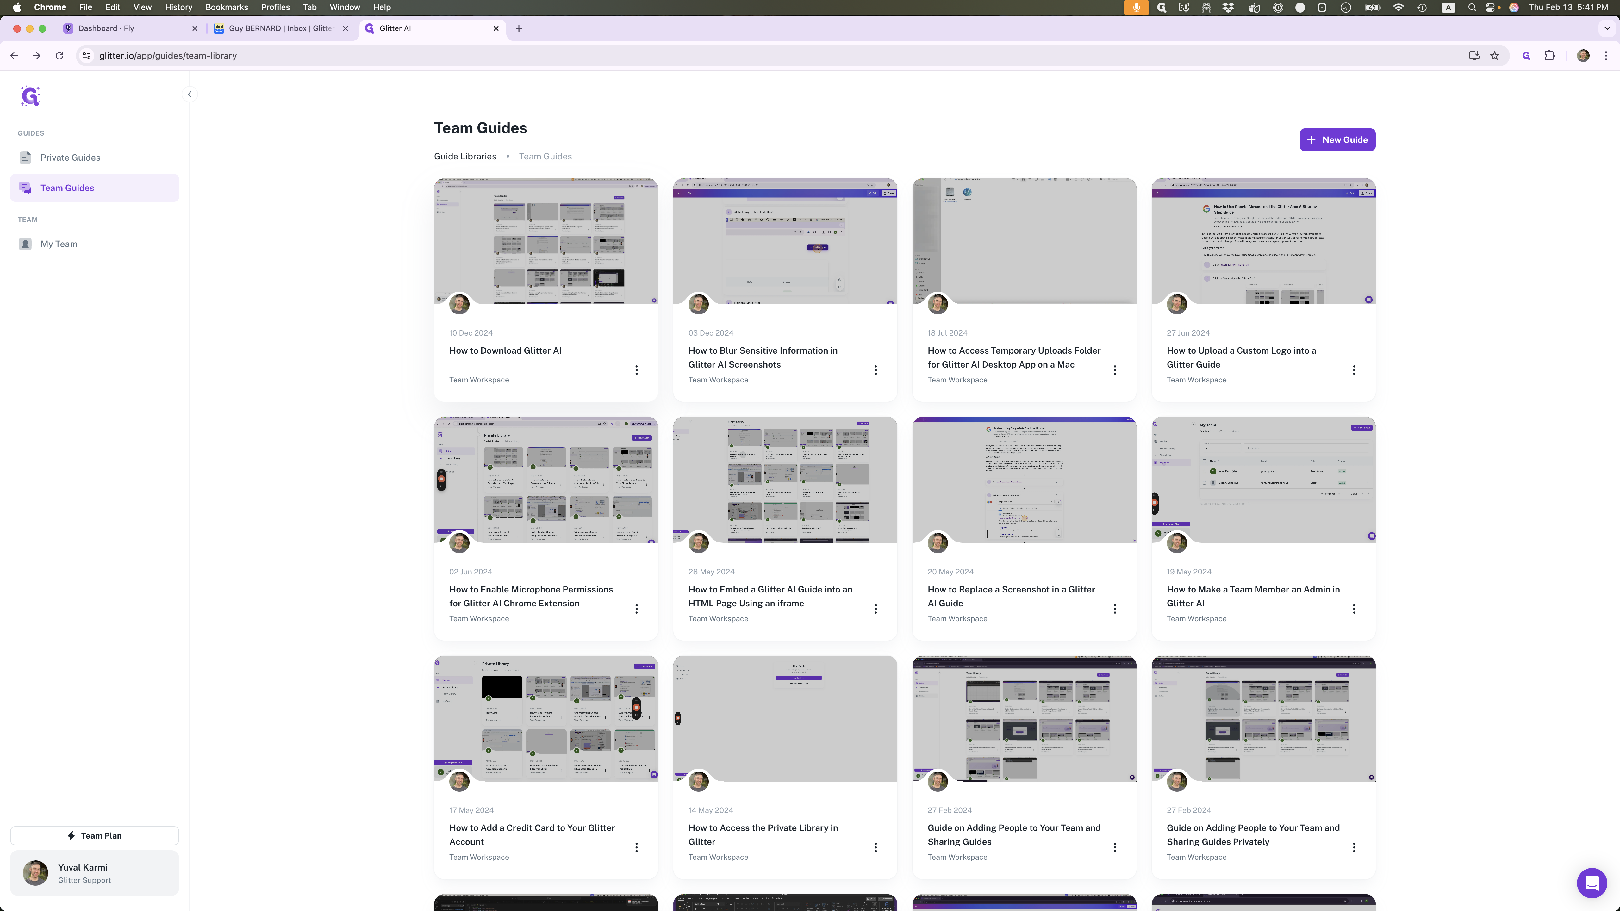Go forward with the browser forward arrow
1620x911 pixels.
(36, 56)
